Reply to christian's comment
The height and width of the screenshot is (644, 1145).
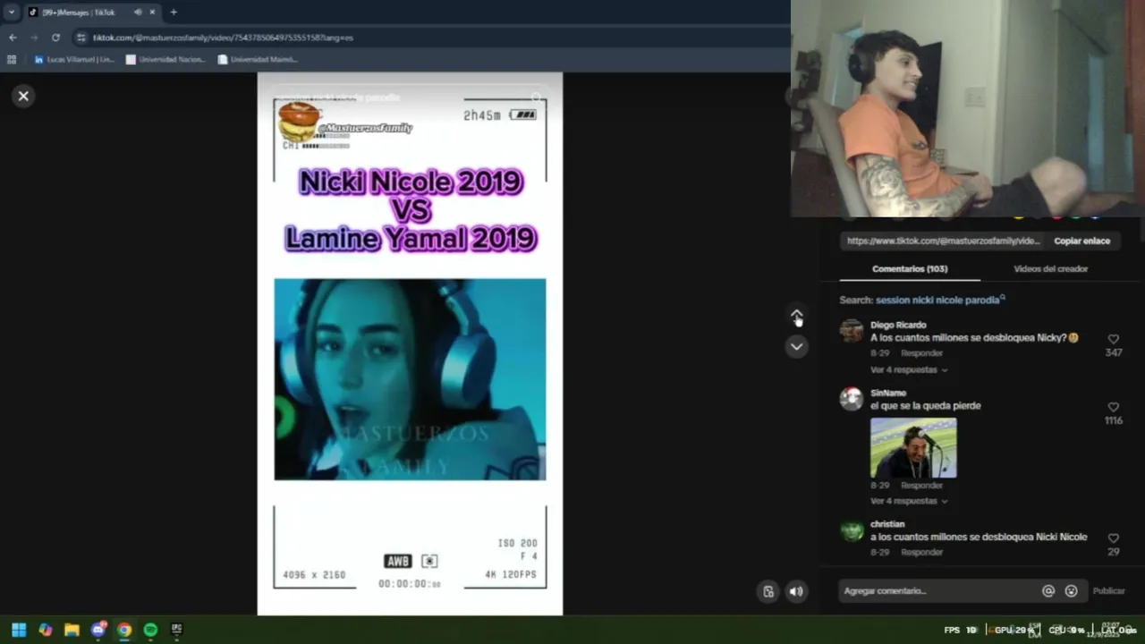[x=921, y=553]
